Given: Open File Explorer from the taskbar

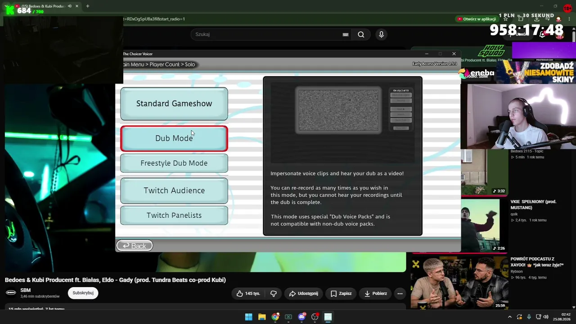Looking at the screenshot, I should click(262, 317).
